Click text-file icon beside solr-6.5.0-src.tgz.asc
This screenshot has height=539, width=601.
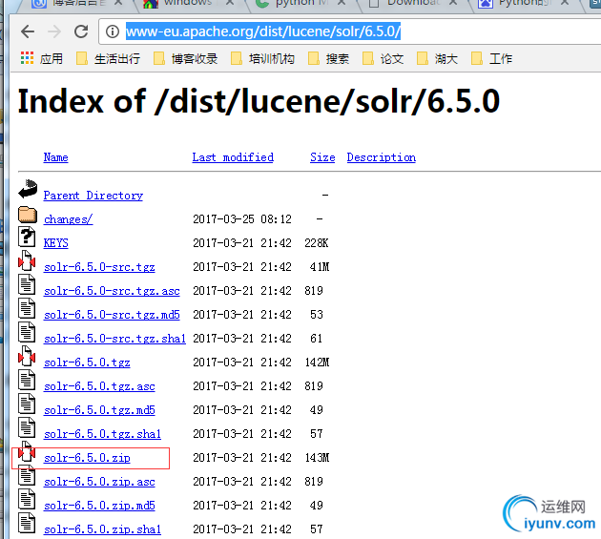pyautogui.click(x=27, y=284)
